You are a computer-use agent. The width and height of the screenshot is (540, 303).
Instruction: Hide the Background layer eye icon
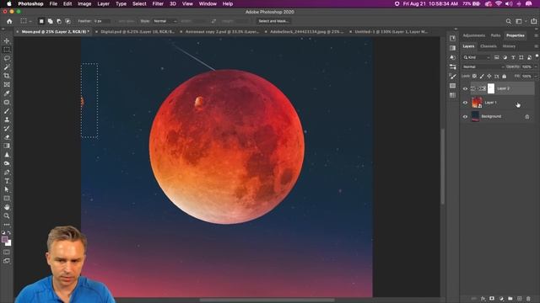(x=465, y=116)
